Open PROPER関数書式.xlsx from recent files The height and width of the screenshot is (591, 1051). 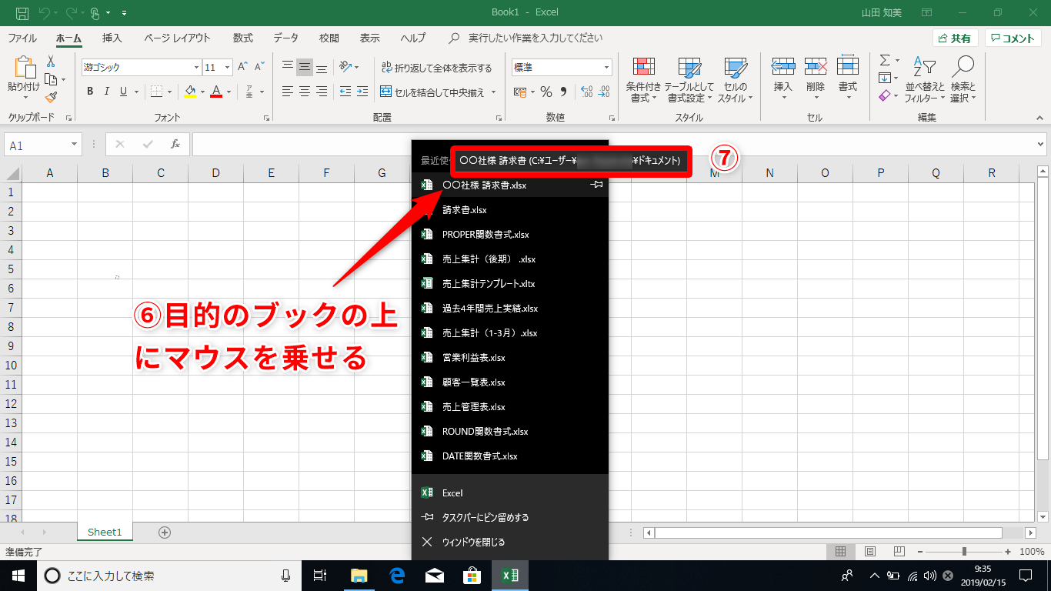coord(510,234)
